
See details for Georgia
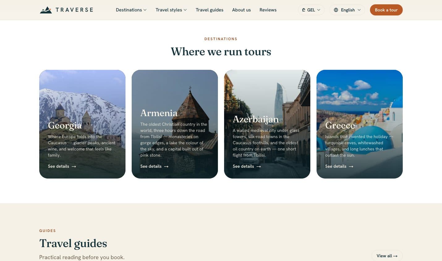tap(62, 166)
